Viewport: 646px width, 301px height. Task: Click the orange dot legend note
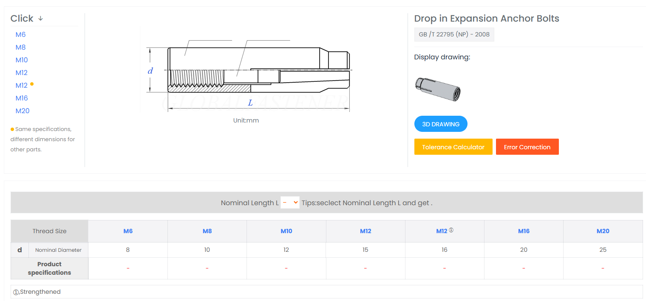click(42, 139)
